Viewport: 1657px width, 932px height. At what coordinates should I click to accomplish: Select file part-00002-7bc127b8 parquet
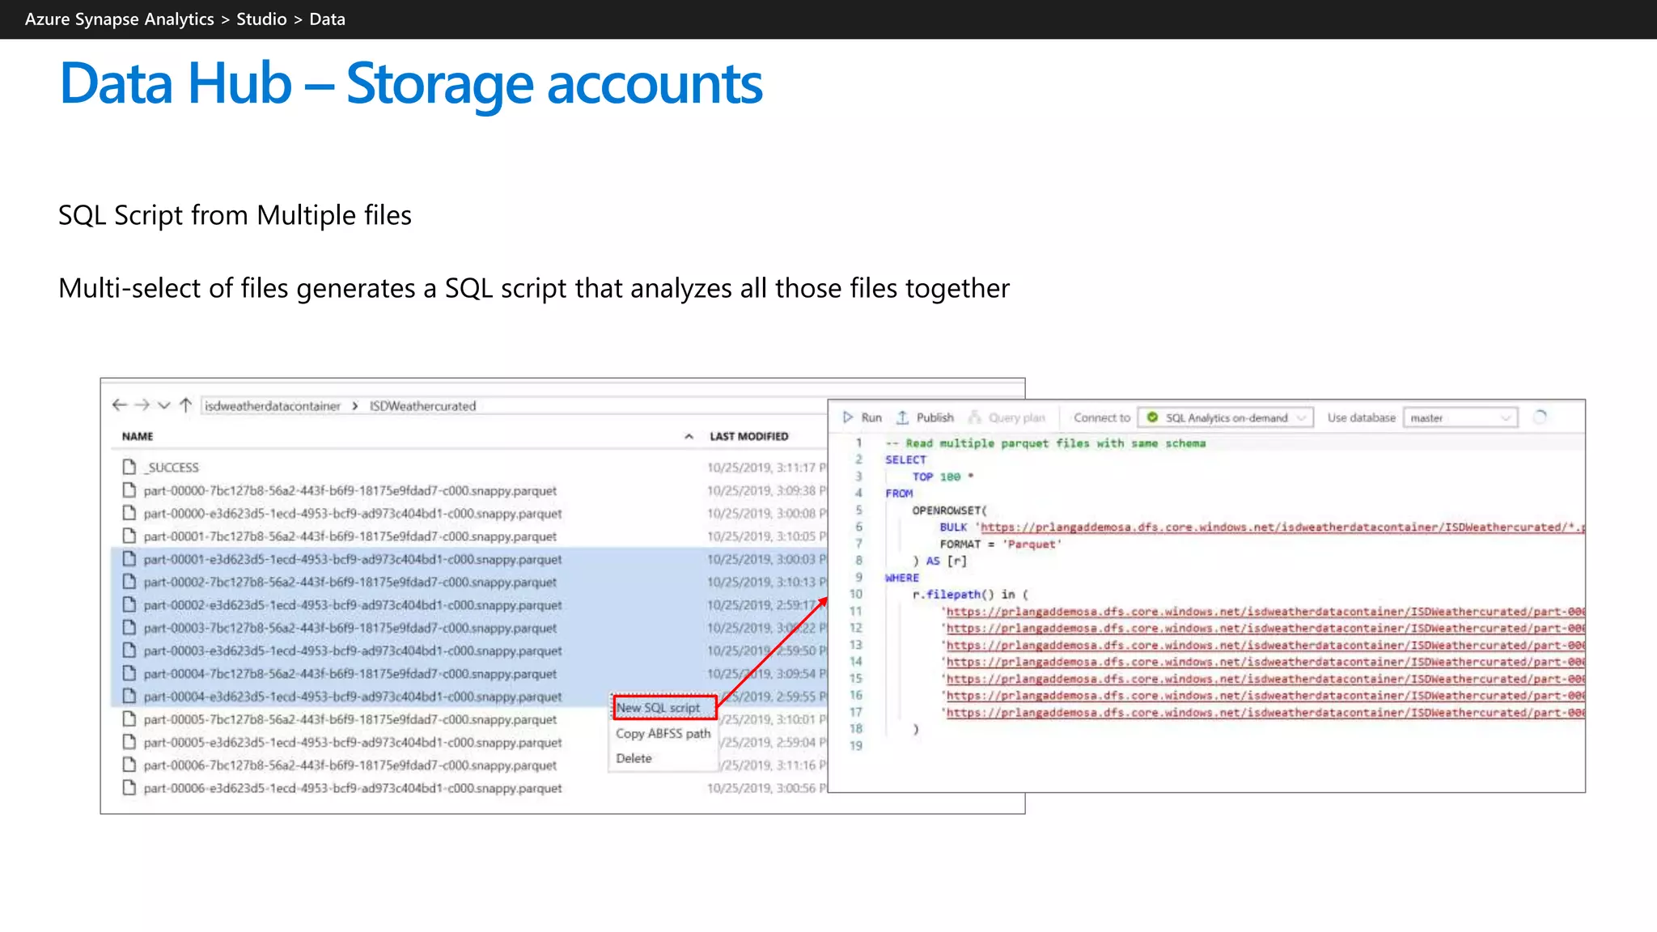pos(350,582)
